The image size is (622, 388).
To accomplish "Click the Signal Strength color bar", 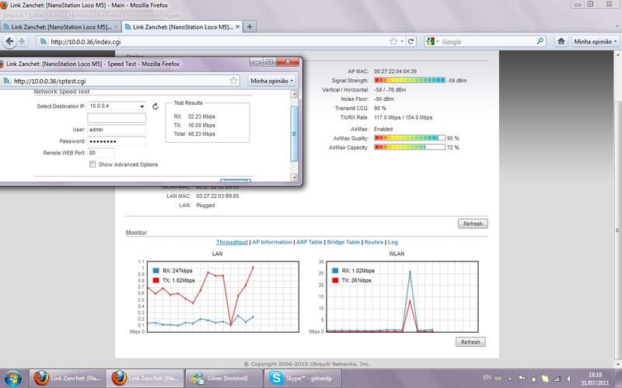I will 410,81.
